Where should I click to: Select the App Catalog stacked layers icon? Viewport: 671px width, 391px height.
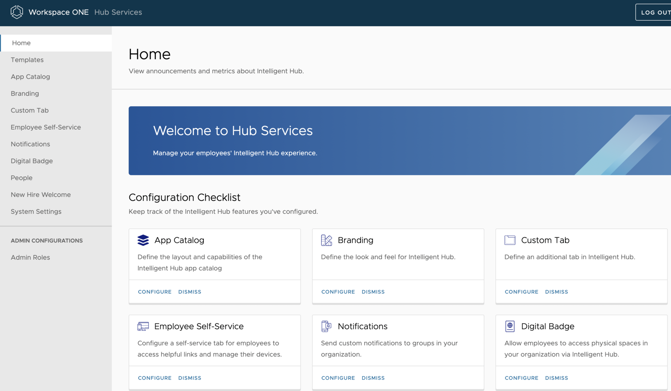[143, 240]
